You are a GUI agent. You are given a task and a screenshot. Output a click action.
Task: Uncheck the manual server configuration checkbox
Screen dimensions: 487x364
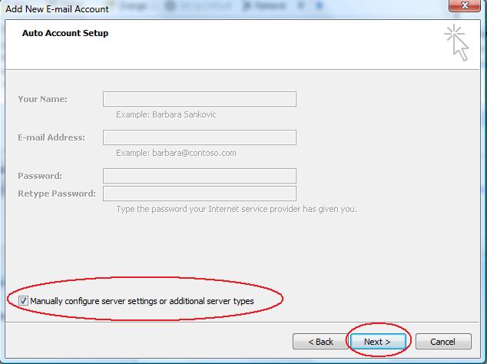click(x=23, y=301)
